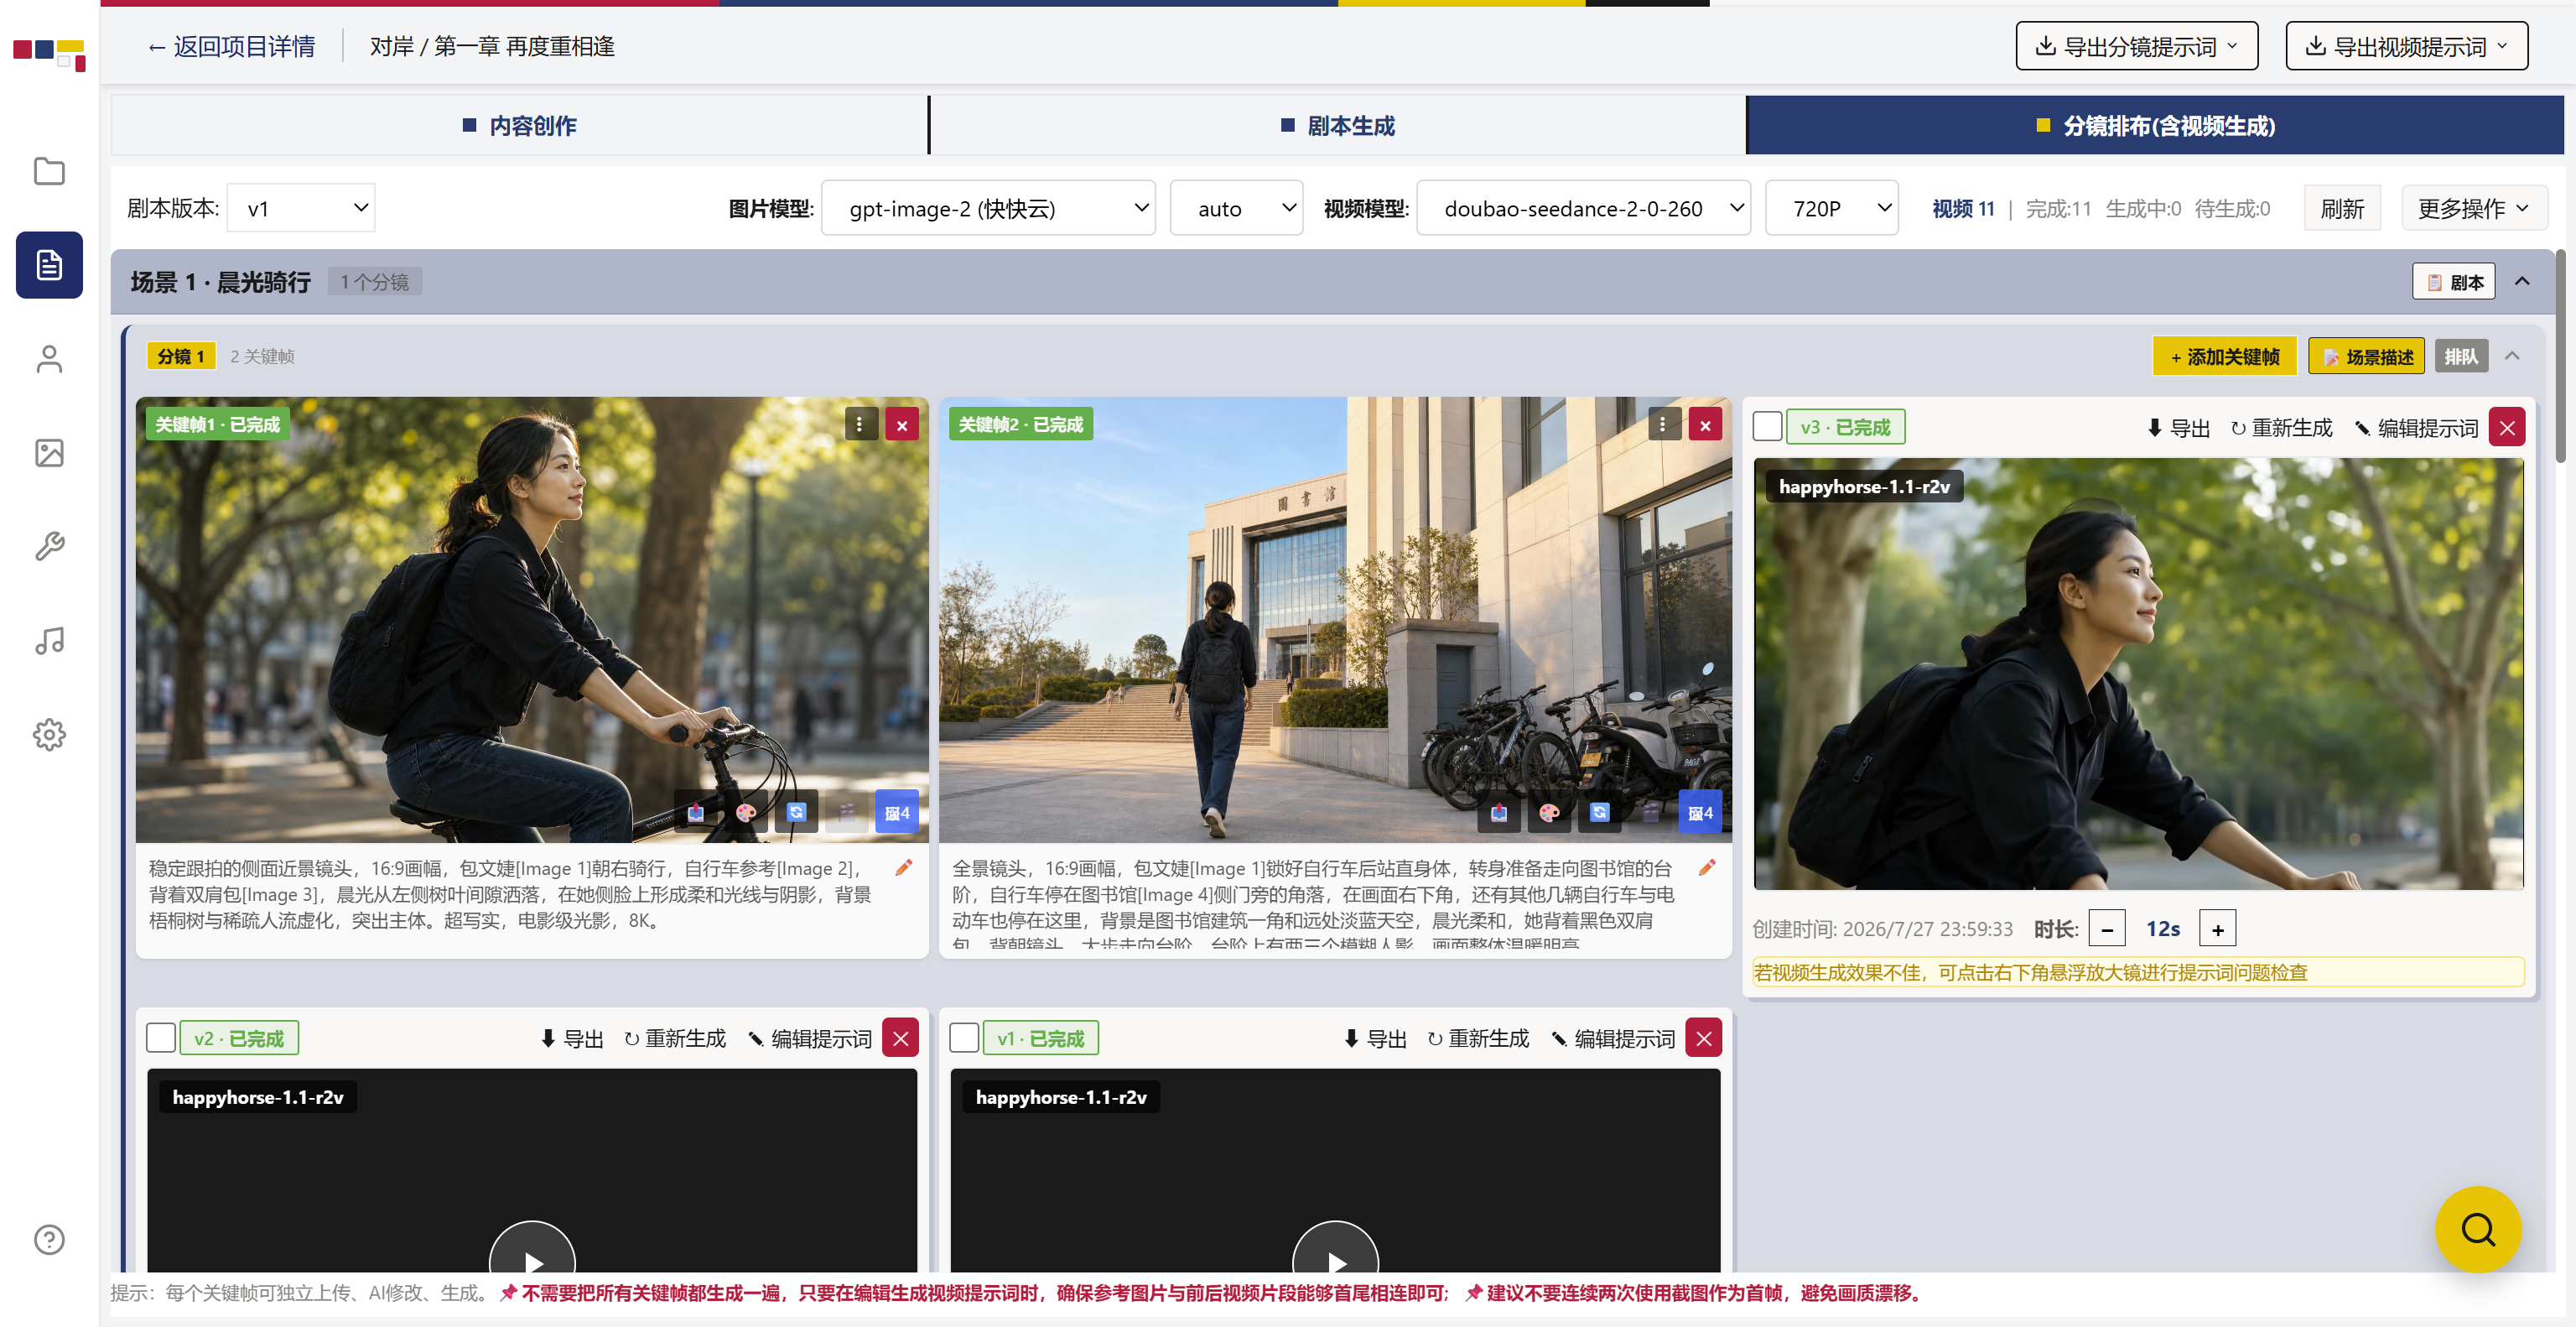
Task: Play the v1 video
Action: click(x=1335, y=1262)
